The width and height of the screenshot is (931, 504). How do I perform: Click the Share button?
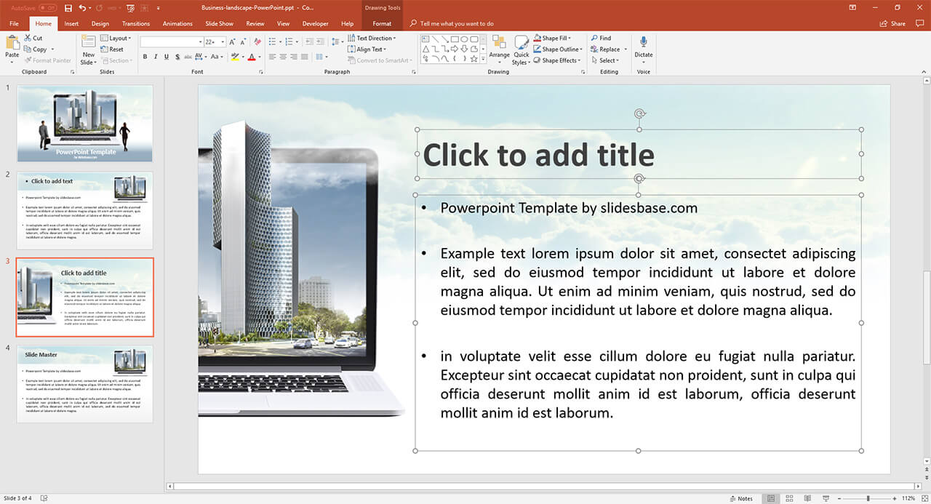click(892, 24)
